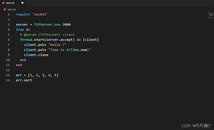Click line number 2 in the gutter
This screenshot has height=130, width=214.
(9, 19)
